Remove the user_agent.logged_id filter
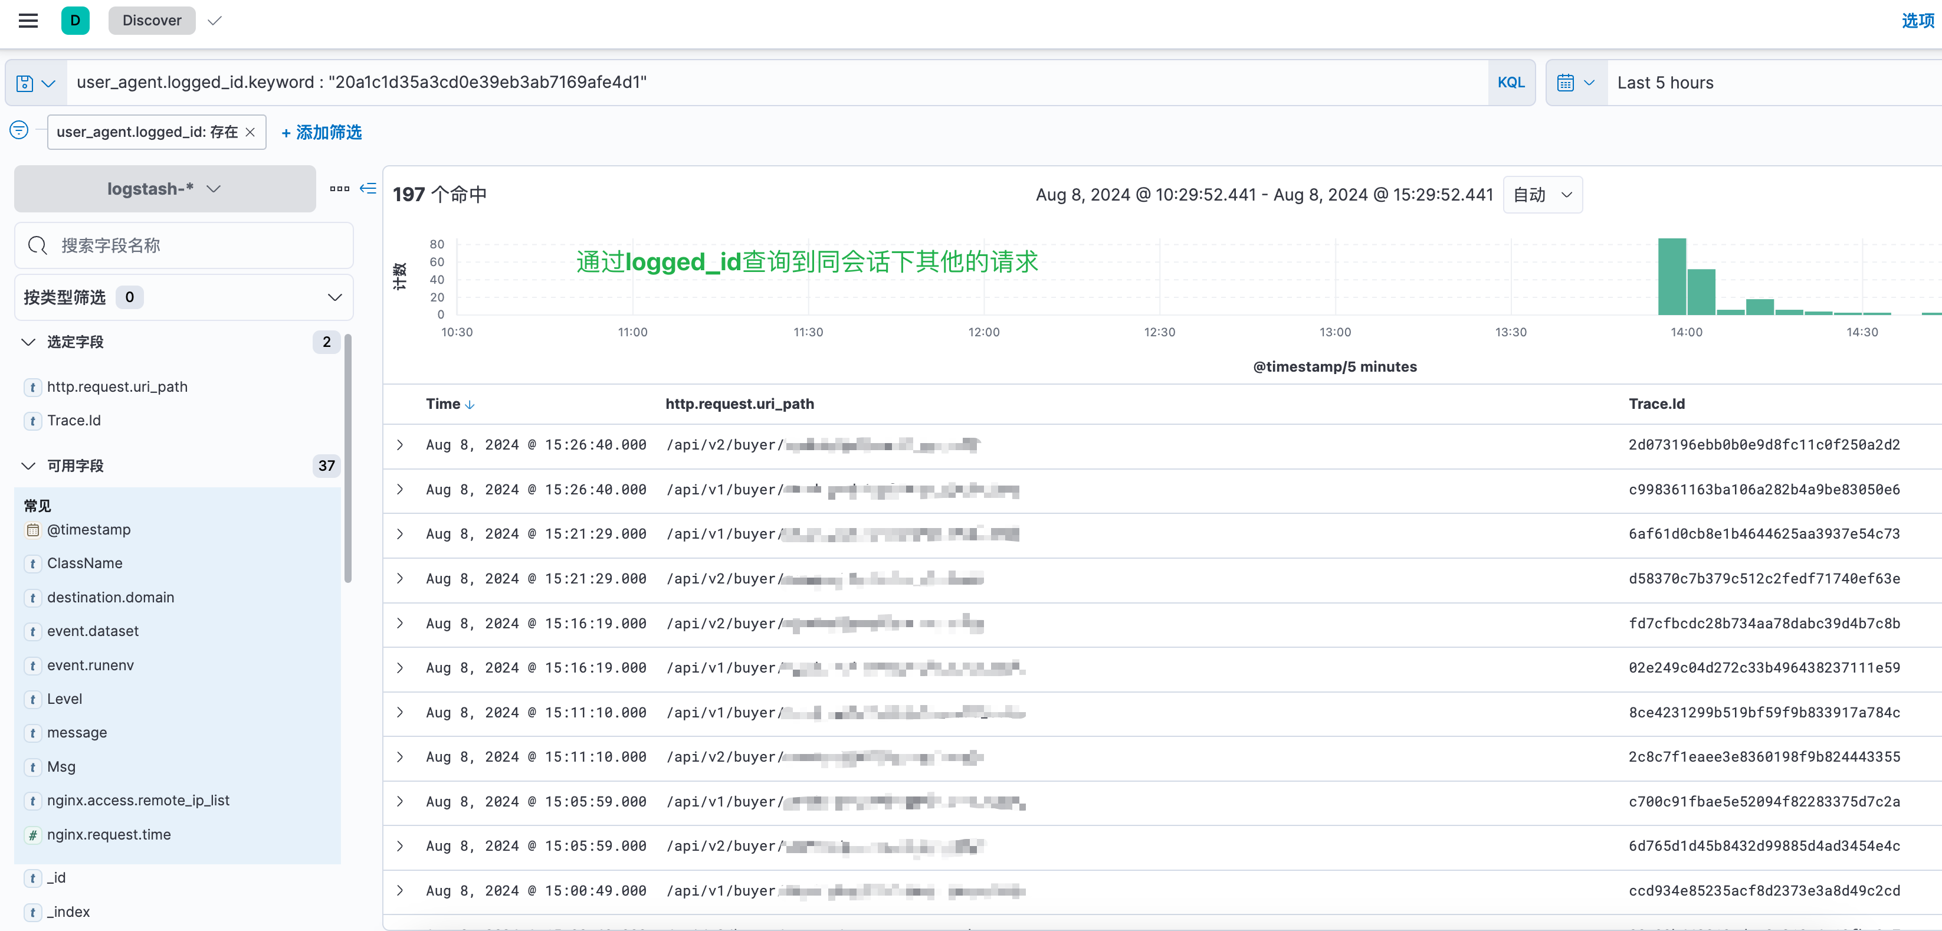The width and height of the screenshot is (1942, 931). click(x=250, y=132)
